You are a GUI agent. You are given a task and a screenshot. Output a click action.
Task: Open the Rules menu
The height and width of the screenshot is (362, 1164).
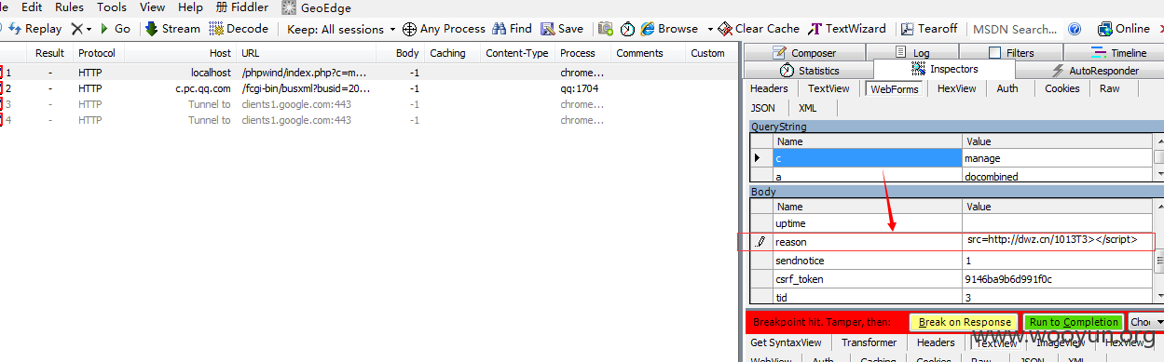coord(69,7)
